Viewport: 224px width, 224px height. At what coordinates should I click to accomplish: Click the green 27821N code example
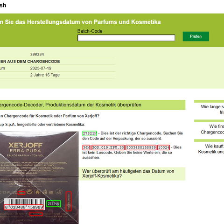click(90, 133)
